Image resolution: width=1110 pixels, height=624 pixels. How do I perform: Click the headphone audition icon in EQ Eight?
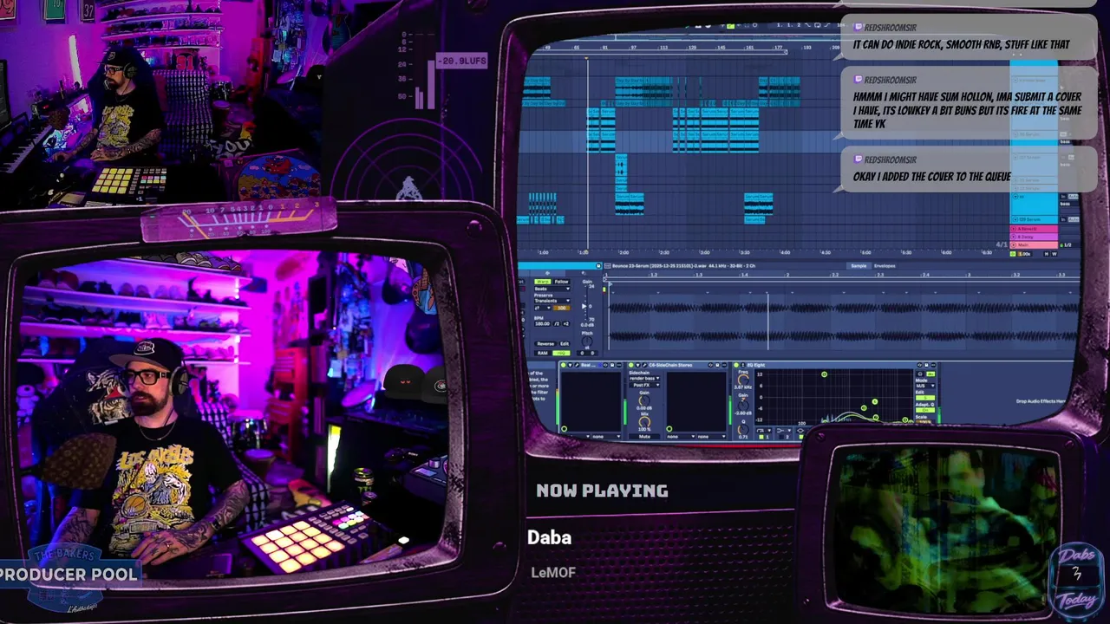[919, 374]
